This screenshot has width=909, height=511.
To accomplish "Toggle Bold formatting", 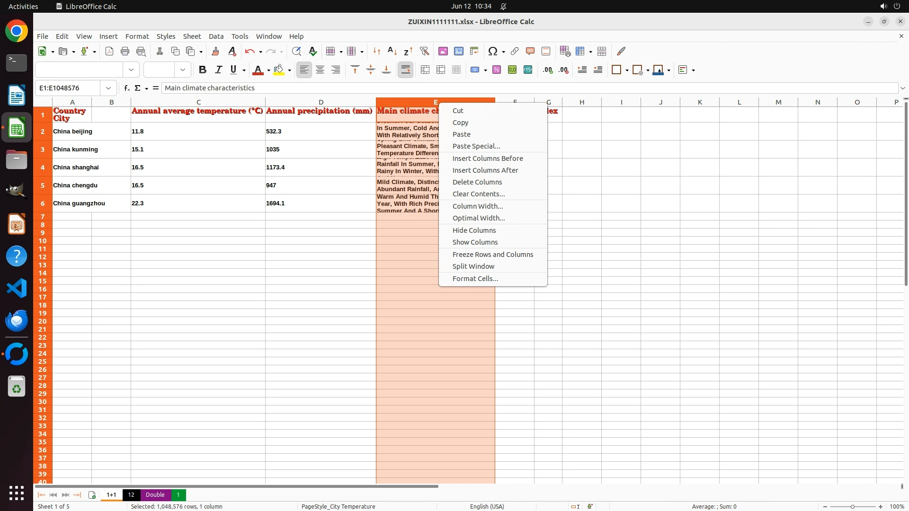I will tap(203, 70).
